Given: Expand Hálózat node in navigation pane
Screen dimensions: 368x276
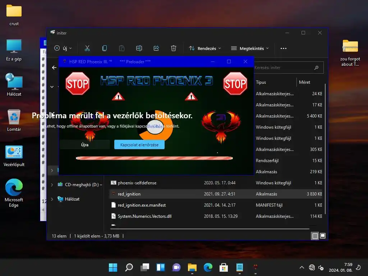Looking at the screenshot, I should pyautogui.click(x=52, y=199).
